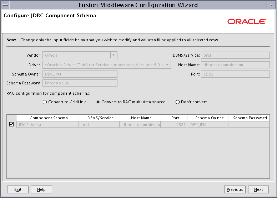The height and width of the screenshot is (198, 277).
Task: Open the Vendor dropdown arrow
Action: pyautogui.click(x=114, y=55)
